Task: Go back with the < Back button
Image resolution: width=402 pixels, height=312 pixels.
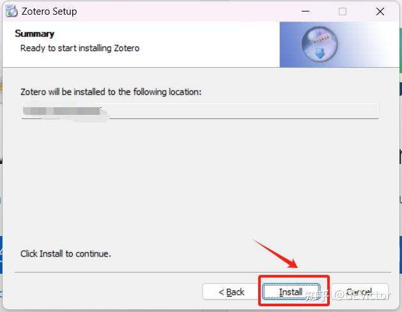Action: coord(231,292)
